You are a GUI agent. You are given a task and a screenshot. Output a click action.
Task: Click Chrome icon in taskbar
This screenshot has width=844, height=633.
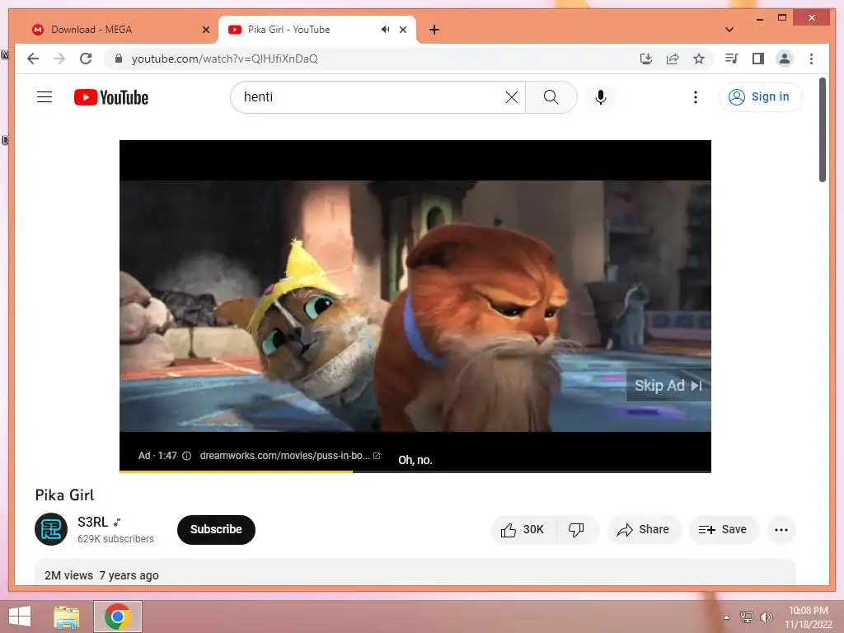(118, 617)
